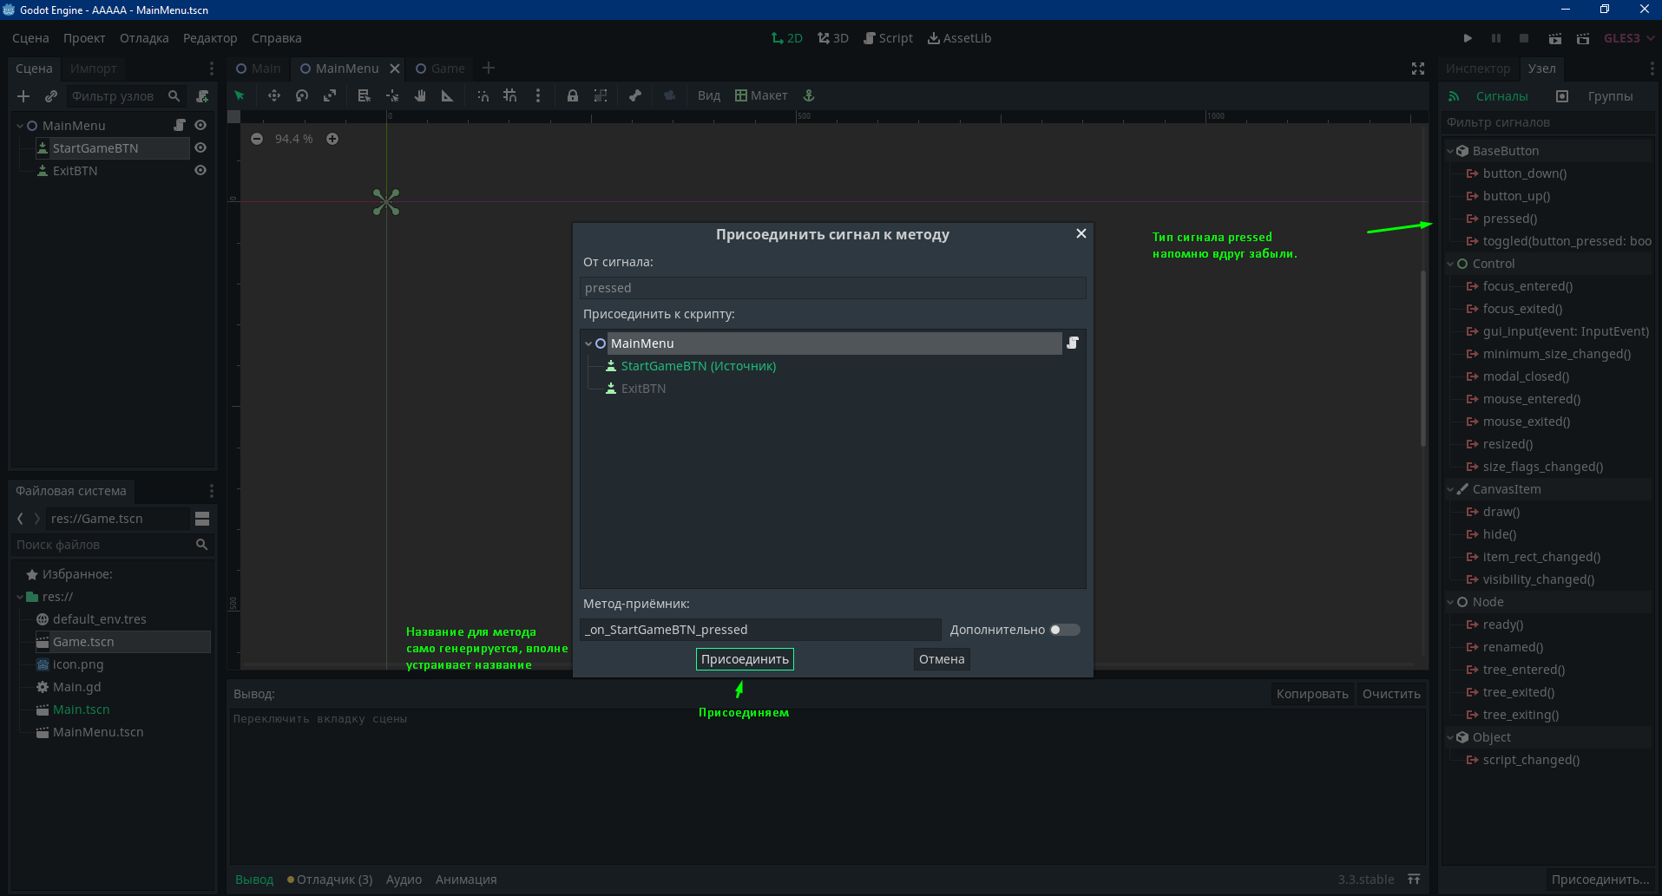The width and height of the screenshot is (1662, 896).
Task: Click the Фильтр сигналов search field
Action: (1547, 122)
